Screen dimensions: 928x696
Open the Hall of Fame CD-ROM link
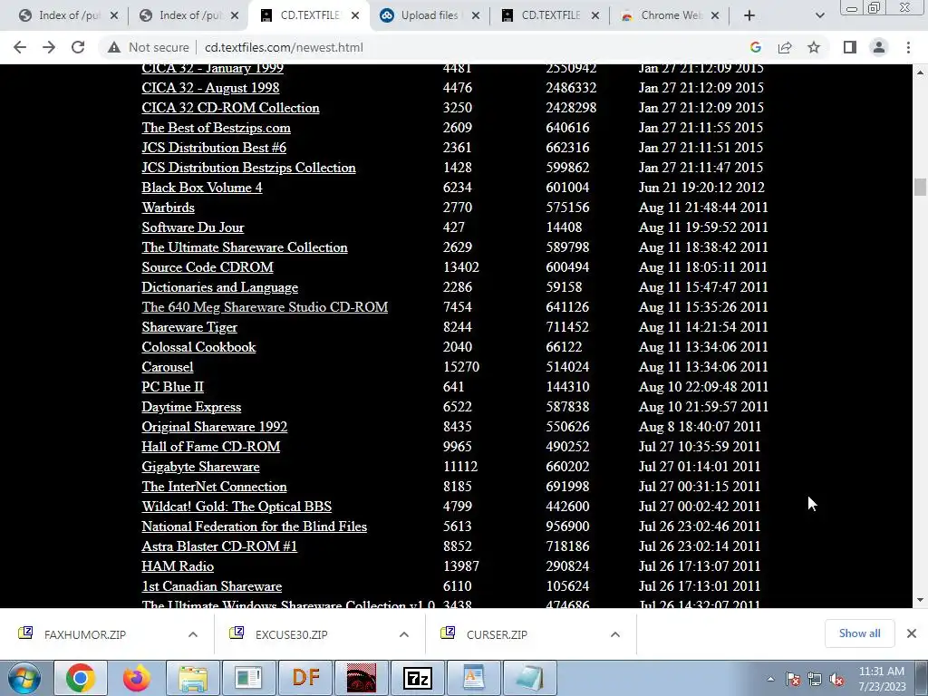pyautogui.click(x=210, y=447)
